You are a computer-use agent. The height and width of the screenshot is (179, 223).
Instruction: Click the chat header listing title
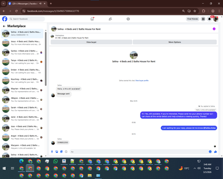[x=79, y=29]
